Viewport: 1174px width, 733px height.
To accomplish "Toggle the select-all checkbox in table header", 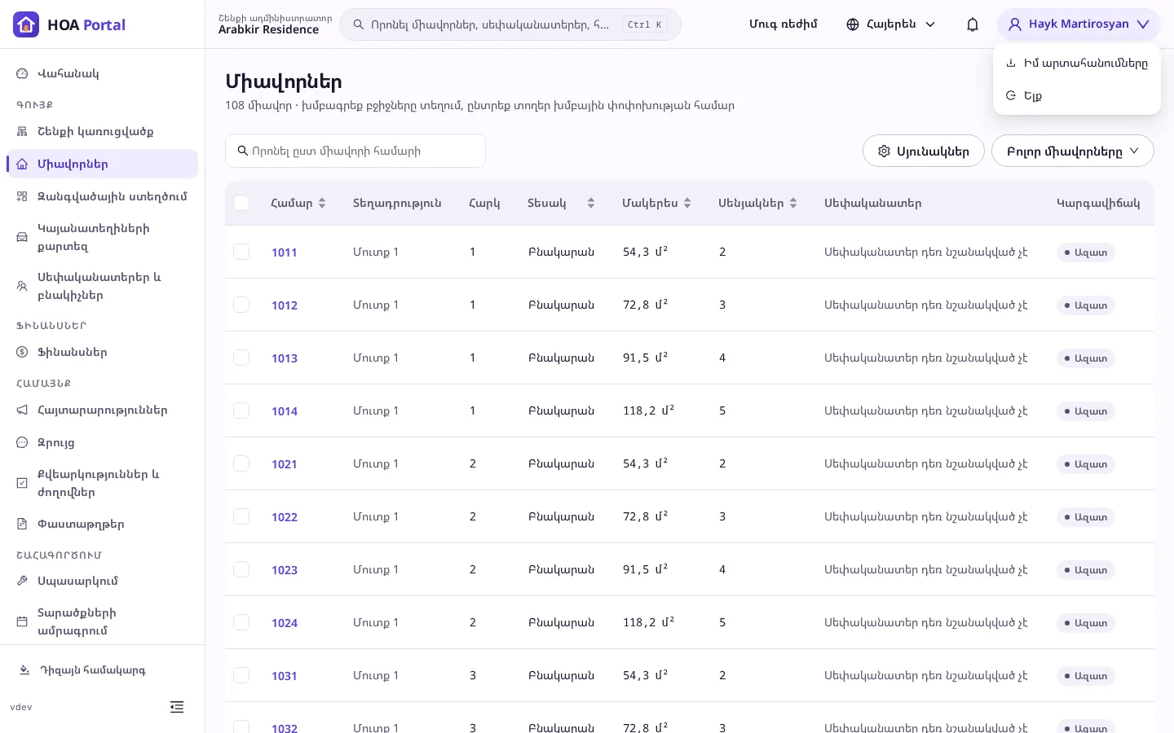I will (241, 203).
